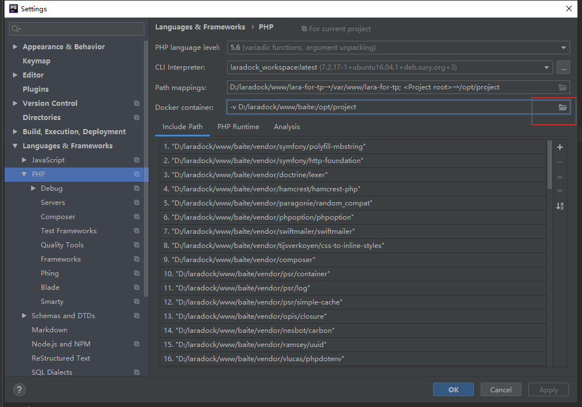Select Plugins in settings tree

[x=36, y=89]
